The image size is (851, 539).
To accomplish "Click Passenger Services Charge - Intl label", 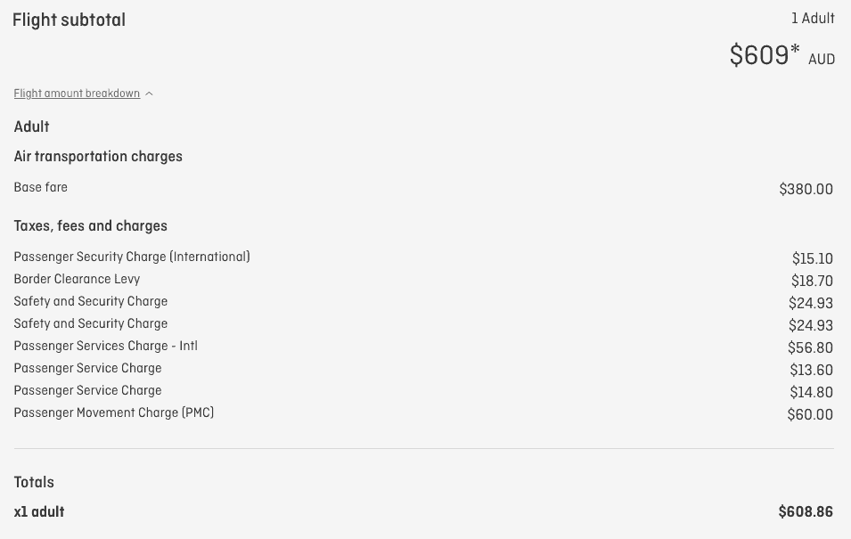I will (x=105, y=346).
